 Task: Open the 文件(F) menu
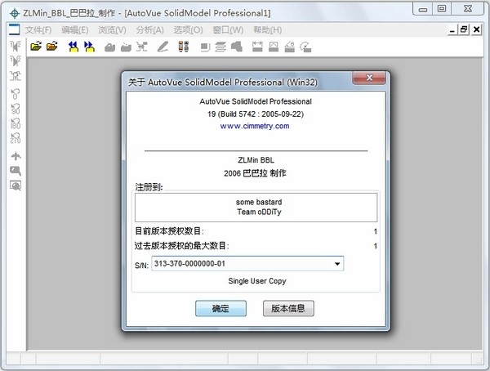point(38,30)
